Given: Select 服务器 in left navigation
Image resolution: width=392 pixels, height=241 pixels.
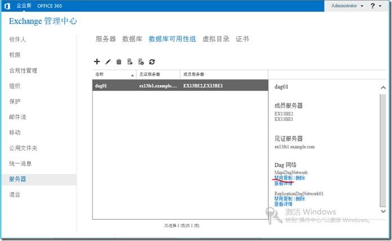Looking at the screenshot, I should coord(17,179).
